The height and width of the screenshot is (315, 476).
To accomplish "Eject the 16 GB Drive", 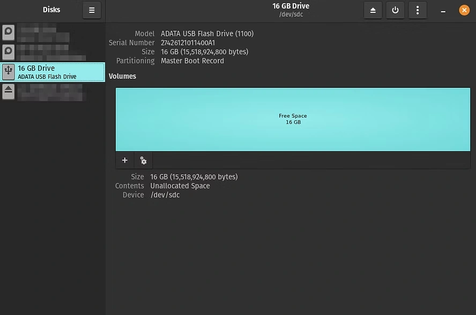I will tap(373, 10).
